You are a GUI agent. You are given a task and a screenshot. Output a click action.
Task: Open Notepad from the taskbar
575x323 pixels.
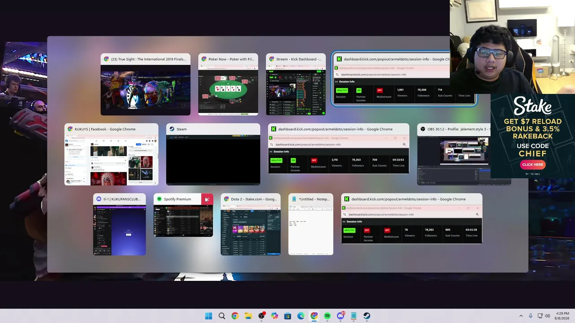pyautogui.click(x=354, y=316)
